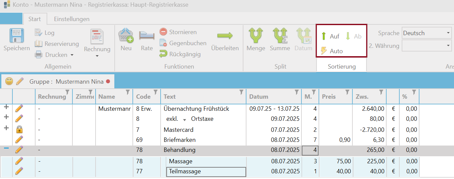454x179 pixels.
Task: Click the lock icon on Mastercard row
Action: coord(19,129)
